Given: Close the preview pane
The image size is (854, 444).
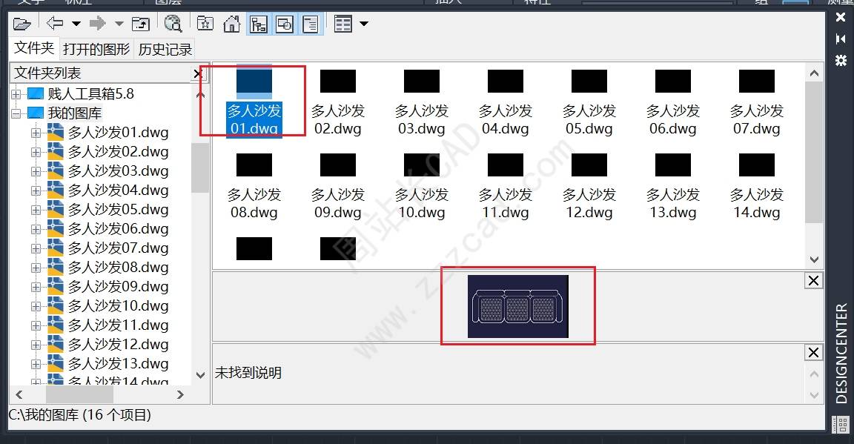Looking at the screenshot, I should coord(813,280).
